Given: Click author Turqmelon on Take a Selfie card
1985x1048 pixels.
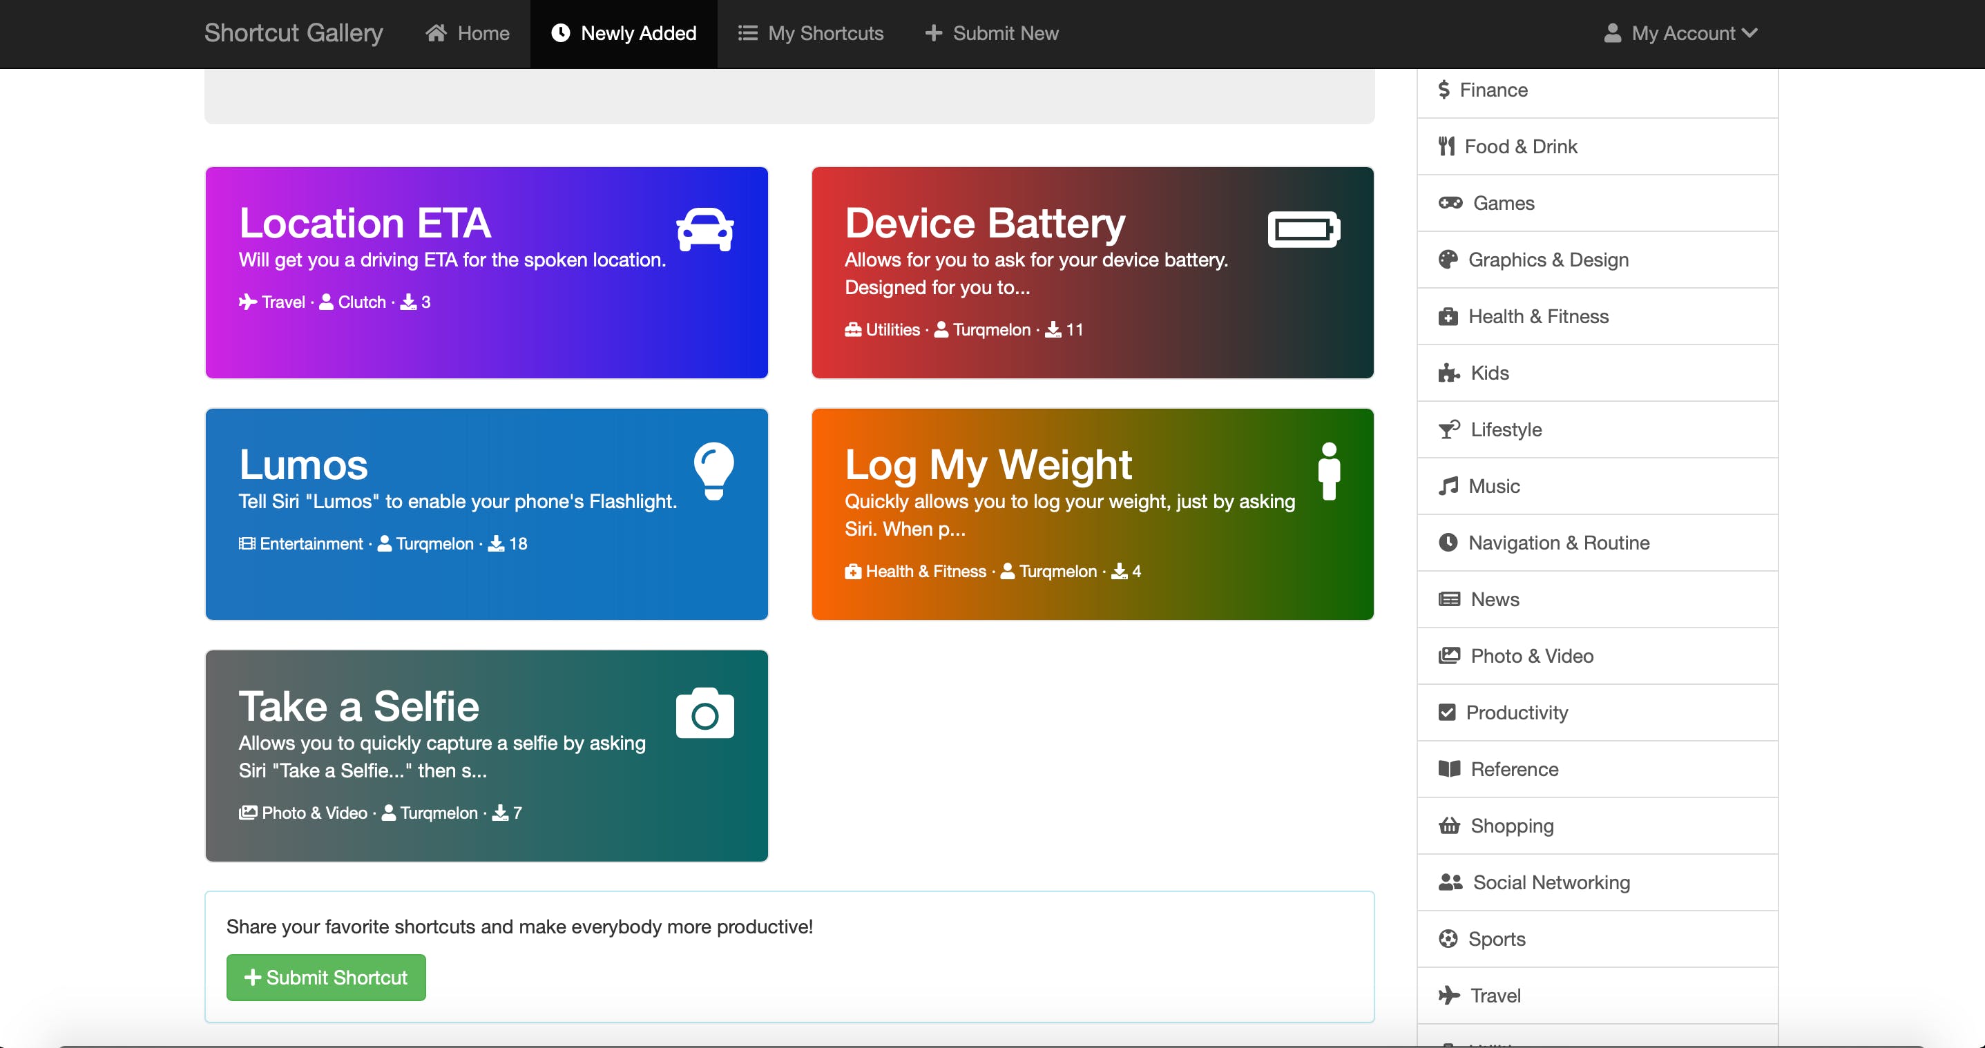Looking at the screenshot, I should [430, 813].
